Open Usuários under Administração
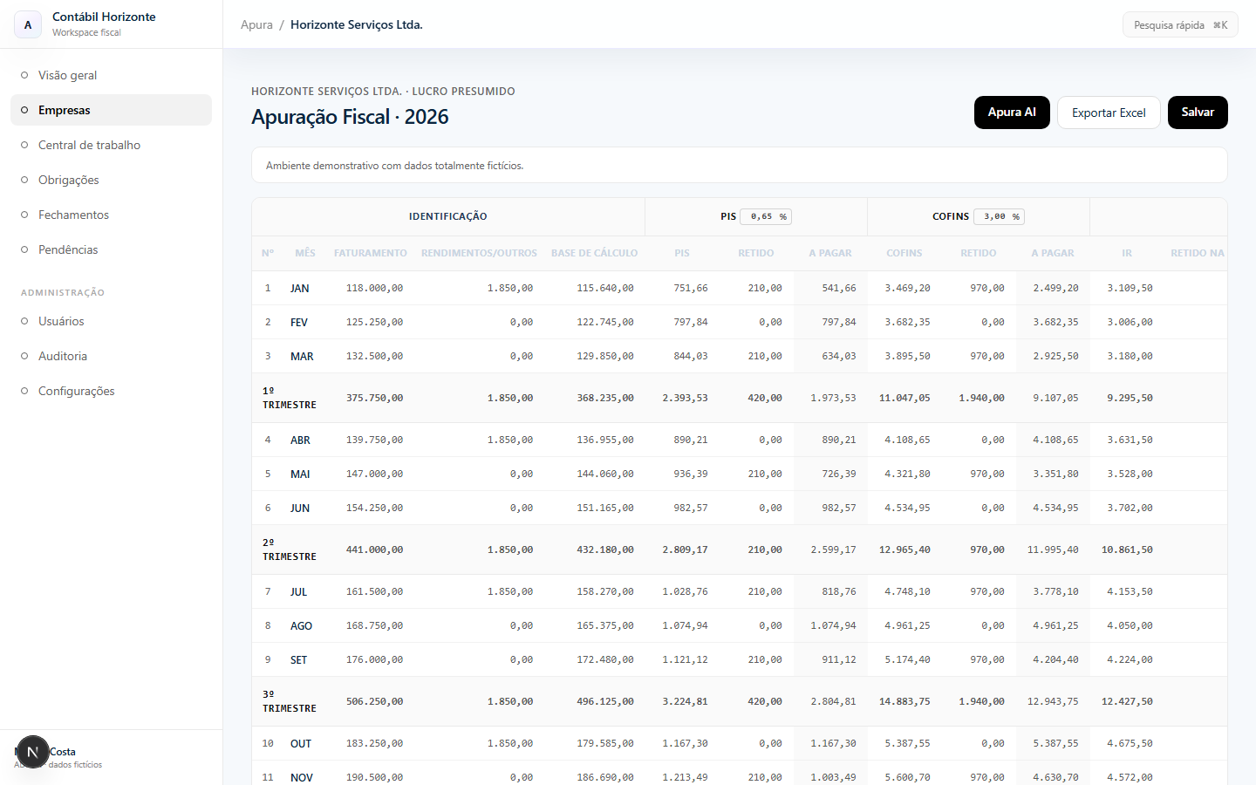 point(111,321)
